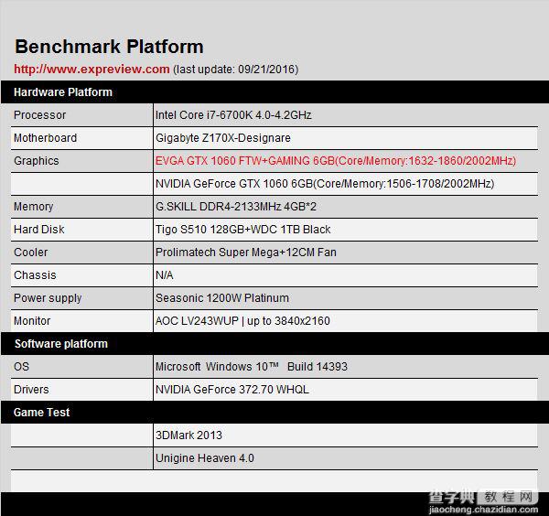Image resolution: width=549 pixels, height=516 pixels.
Task: Select 'Seasonic 1200W Platinum' value
Action: pos(222,298)
